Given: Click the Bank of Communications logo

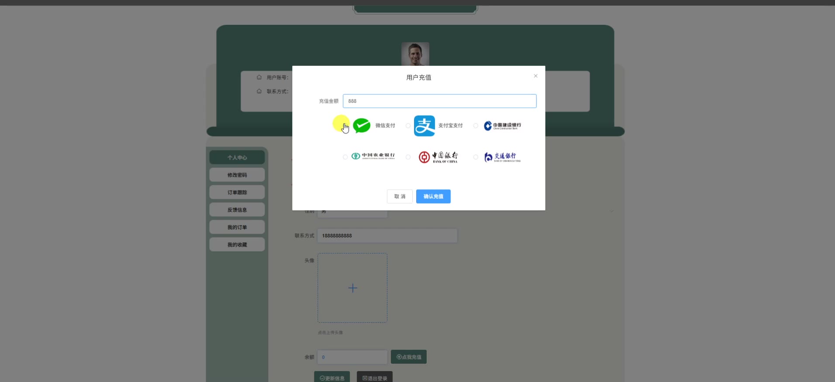Looking at the screenshot, I should point(502,157).
